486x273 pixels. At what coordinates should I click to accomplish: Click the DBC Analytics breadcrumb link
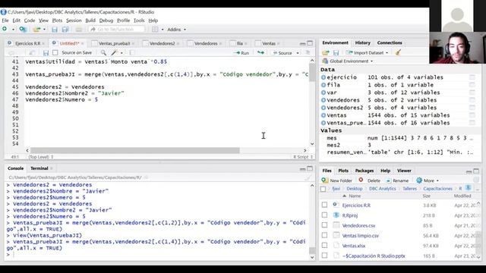click(383, 189)
